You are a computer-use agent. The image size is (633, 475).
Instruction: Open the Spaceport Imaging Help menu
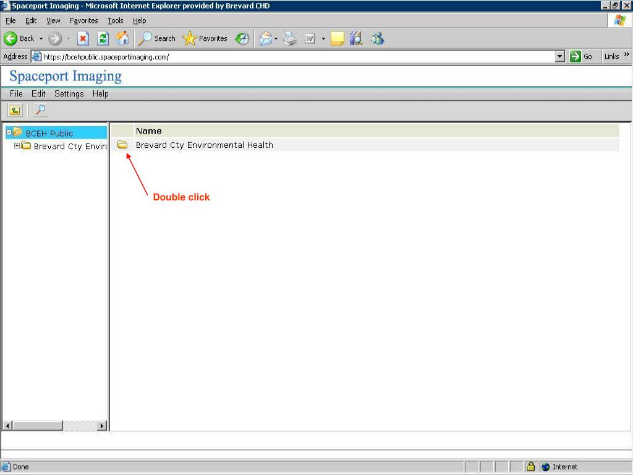(x=101, y=94)
